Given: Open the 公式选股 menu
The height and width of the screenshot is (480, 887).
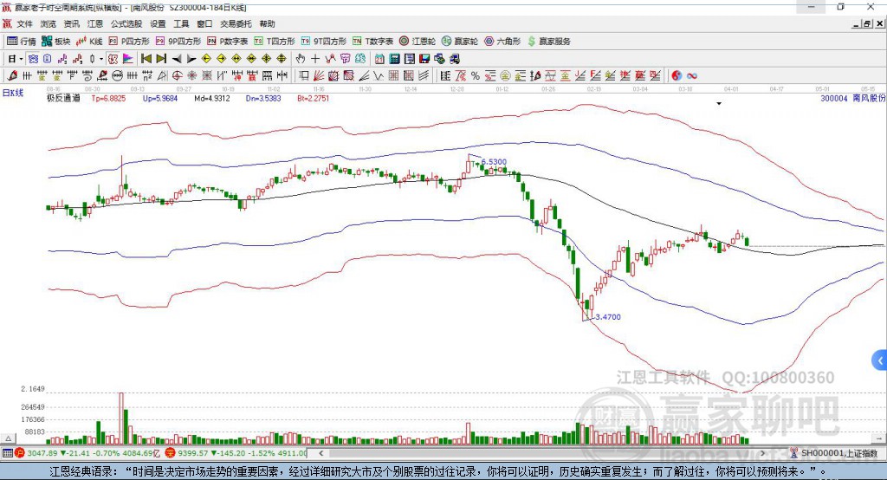Looking at the screenshot, I should coord(126,23).
